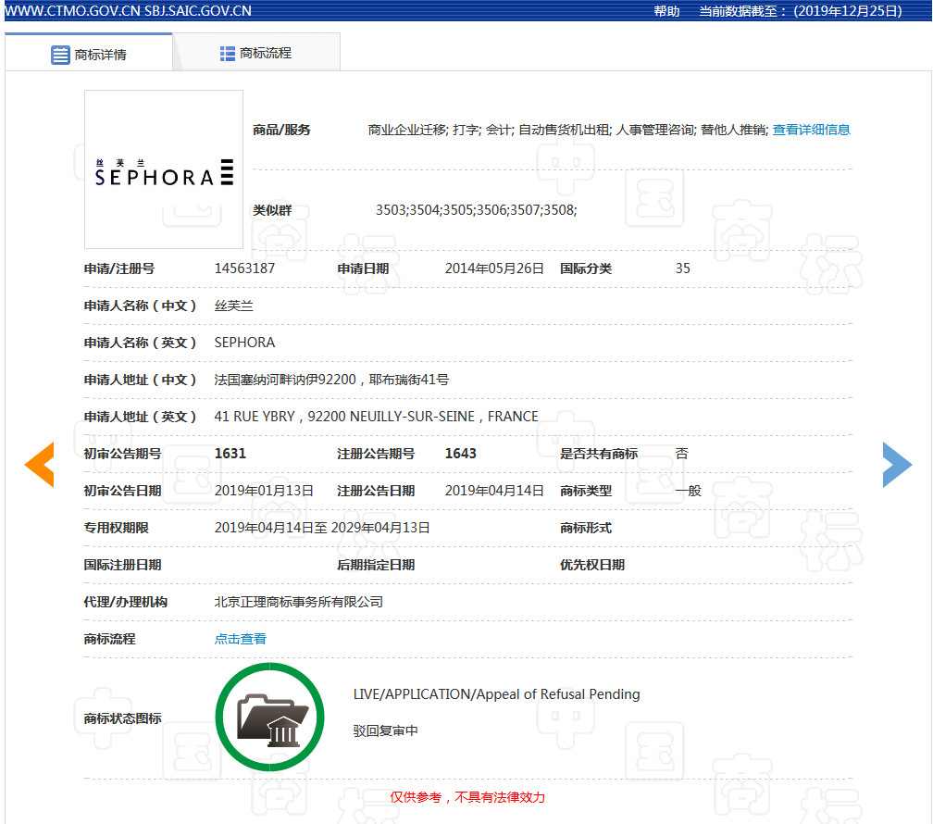Viewport: 933px width, 824px height.
Task: Click the 国际注册日期 field label
Action: click(122, 565)
